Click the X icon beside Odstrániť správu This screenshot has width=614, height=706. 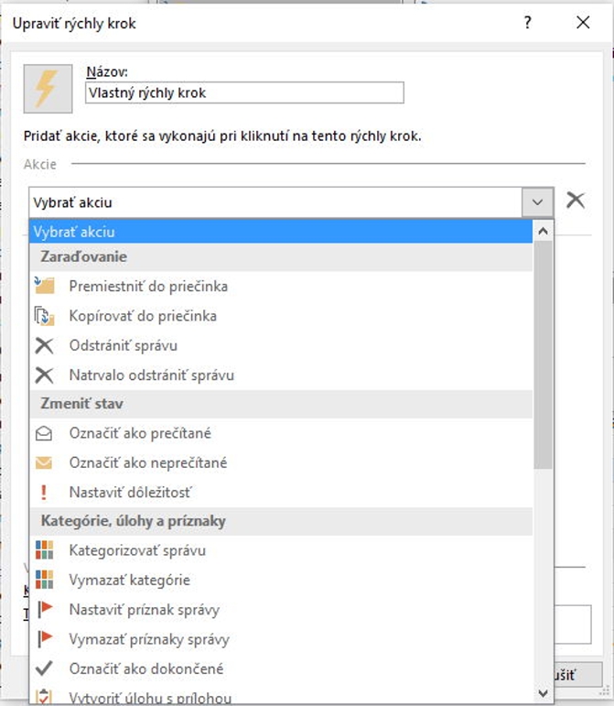coord(44,345)
